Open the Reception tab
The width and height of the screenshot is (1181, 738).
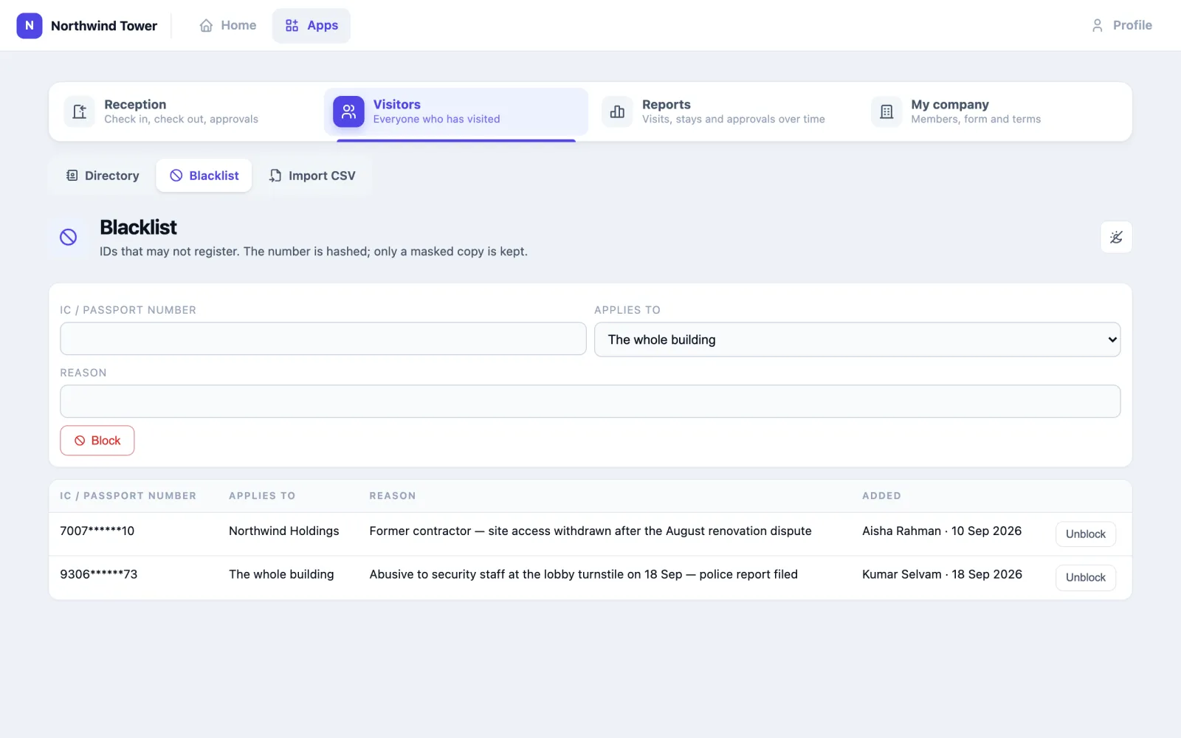(187, 111)
